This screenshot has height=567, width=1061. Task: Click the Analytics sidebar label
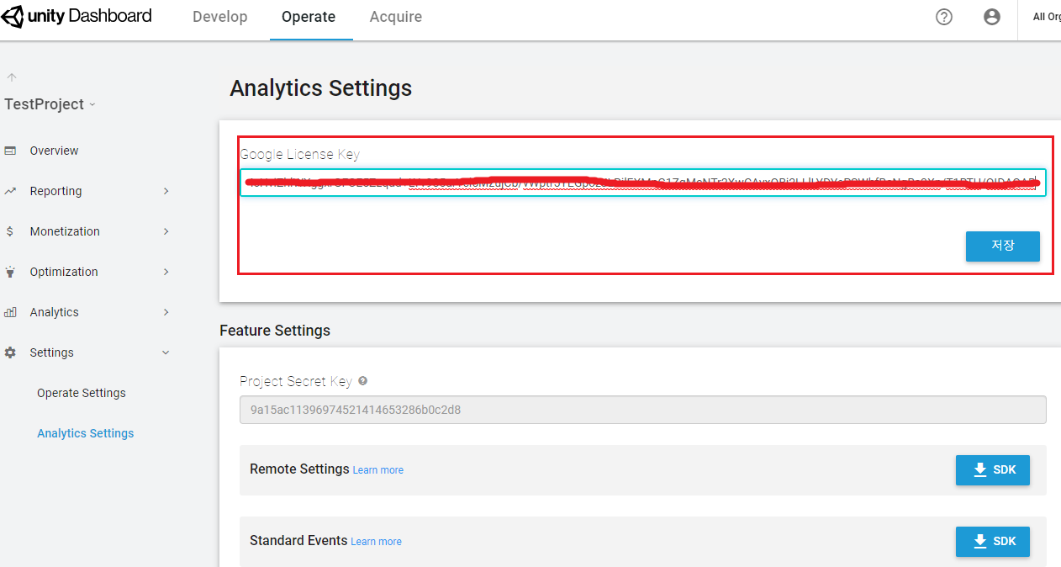click(x=54, y=312)
